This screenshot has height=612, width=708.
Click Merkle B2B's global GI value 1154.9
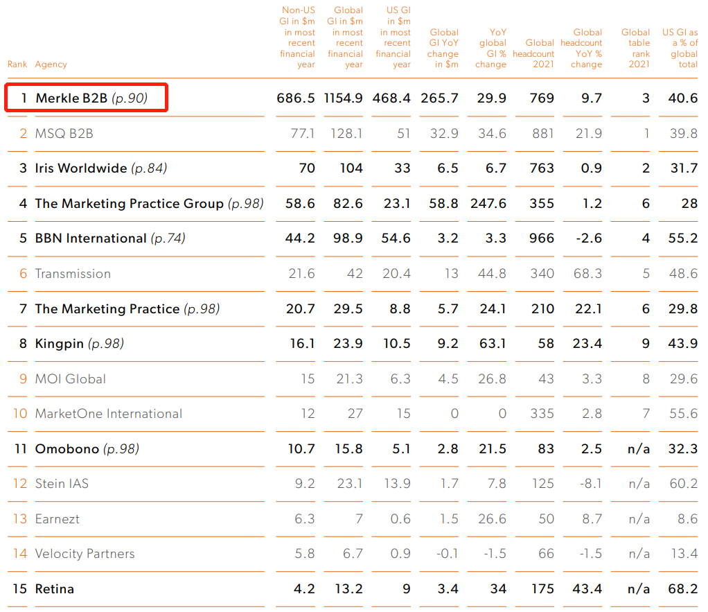[343, 98]
